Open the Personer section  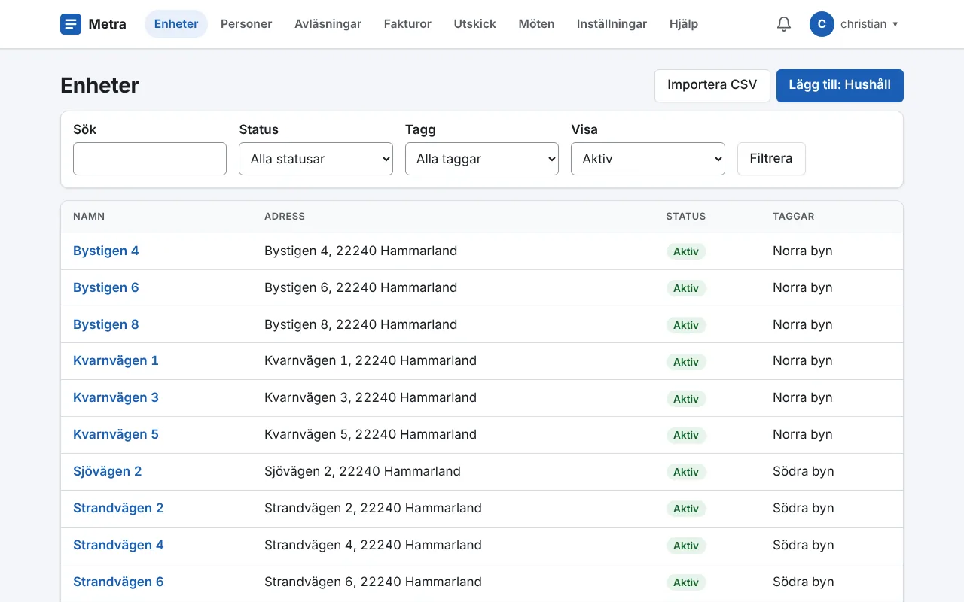pos(246,24)
